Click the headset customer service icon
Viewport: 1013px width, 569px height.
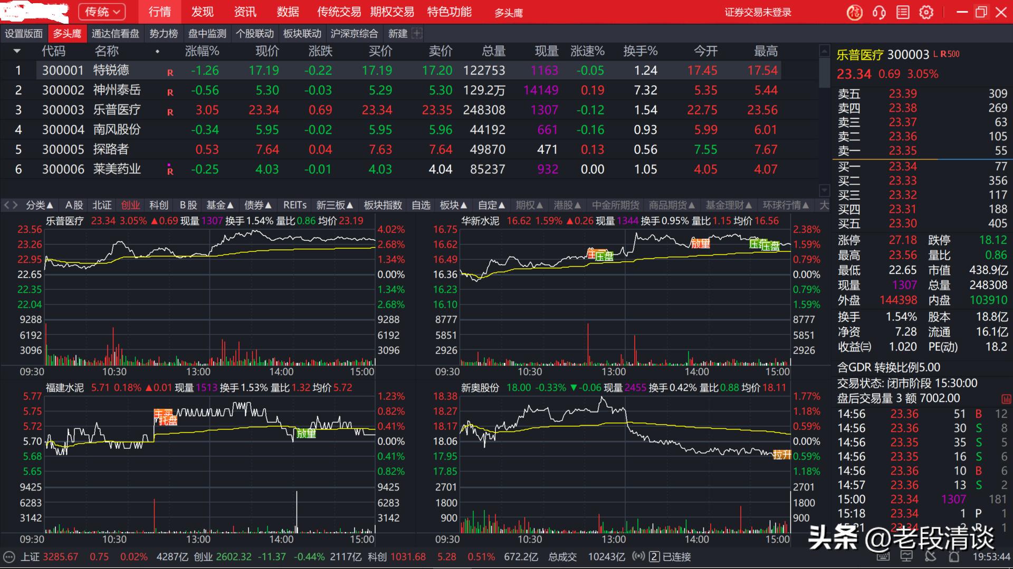[x=879, y=12]
